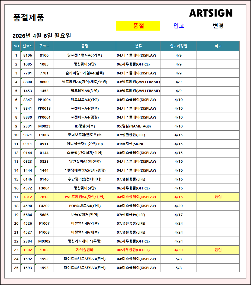Click the 입고예정일 column header

click(x=178, y=46)
